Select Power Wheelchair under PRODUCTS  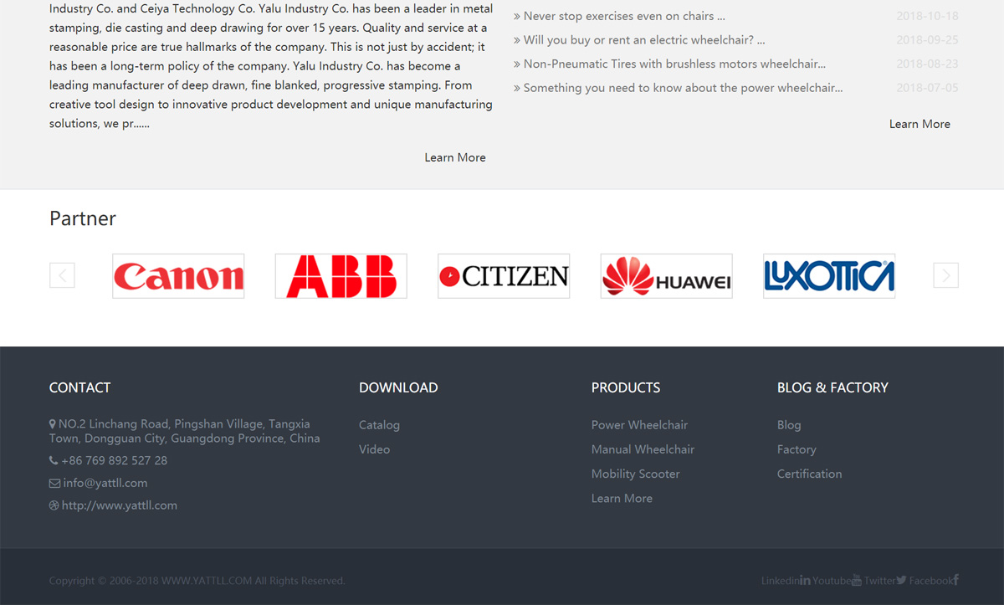(x=639, y=425)
